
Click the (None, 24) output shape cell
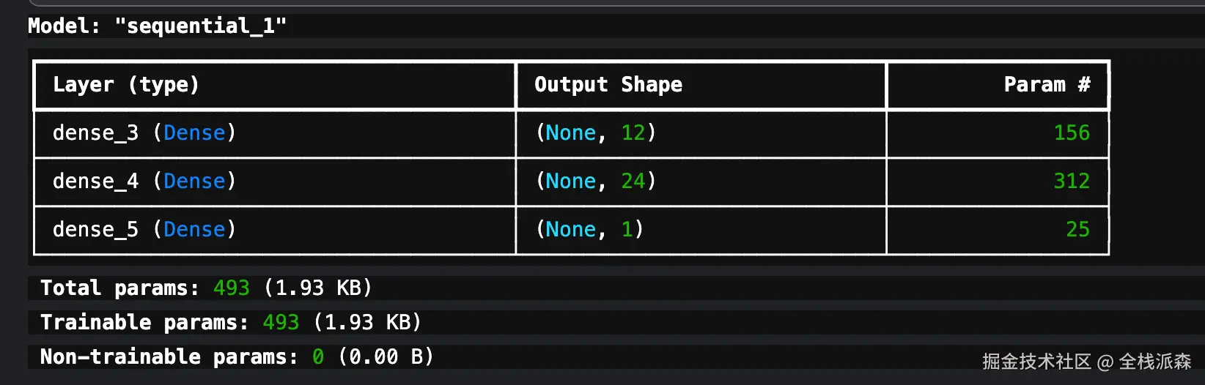click(x=595, y=182)
